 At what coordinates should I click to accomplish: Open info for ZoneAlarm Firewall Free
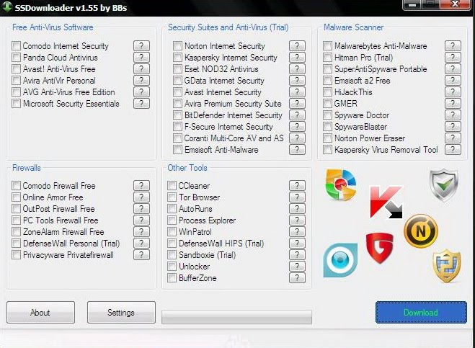pos(141,231)
